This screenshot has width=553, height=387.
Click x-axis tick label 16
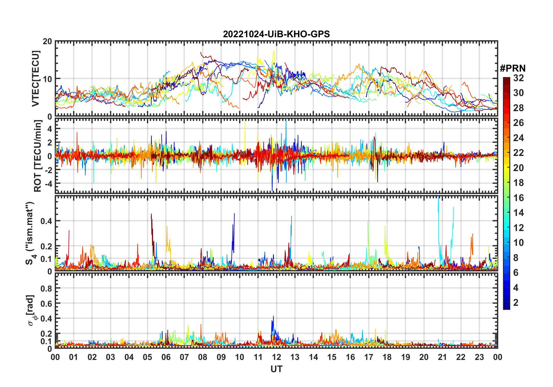click(x=350, y=357)
